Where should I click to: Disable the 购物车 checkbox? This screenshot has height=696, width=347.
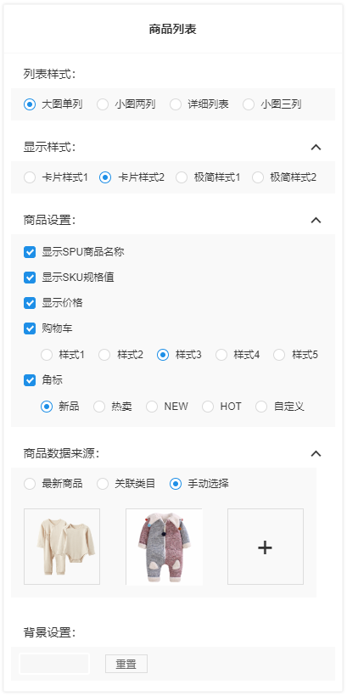(x=30, y=329)
